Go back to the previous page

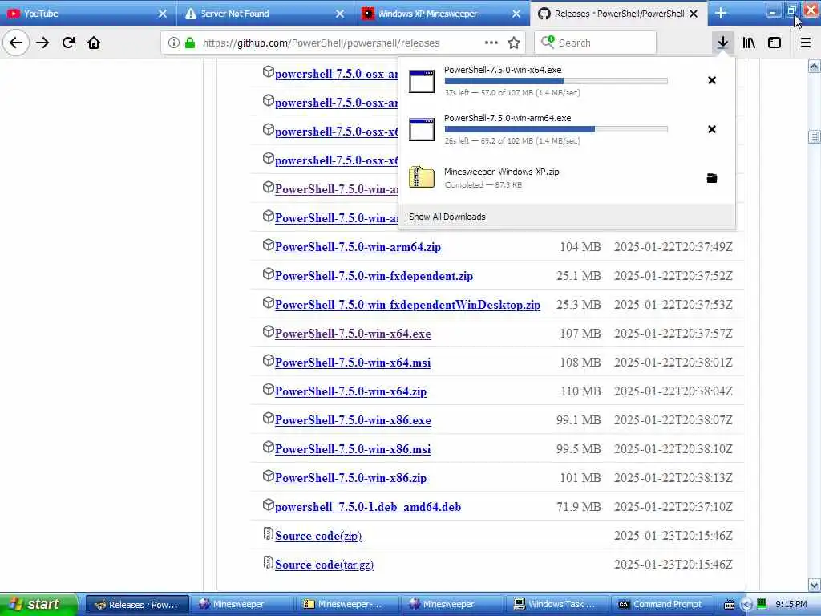tap(16, 43)
